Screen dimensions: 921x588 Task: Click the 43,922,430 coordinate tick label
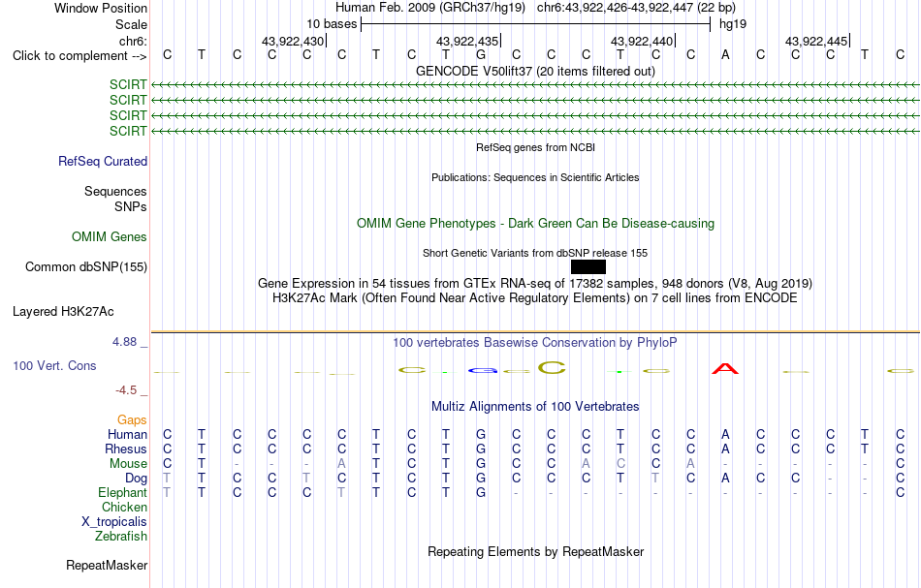coord(293,41)
